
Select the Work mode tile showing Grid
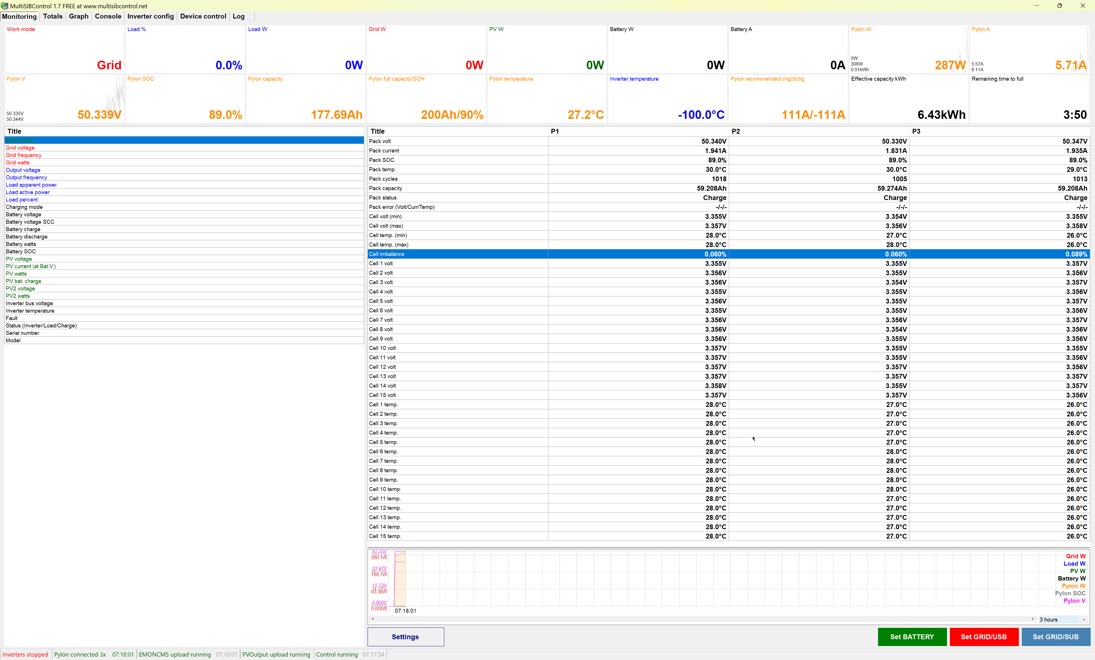tap(64, 49)
